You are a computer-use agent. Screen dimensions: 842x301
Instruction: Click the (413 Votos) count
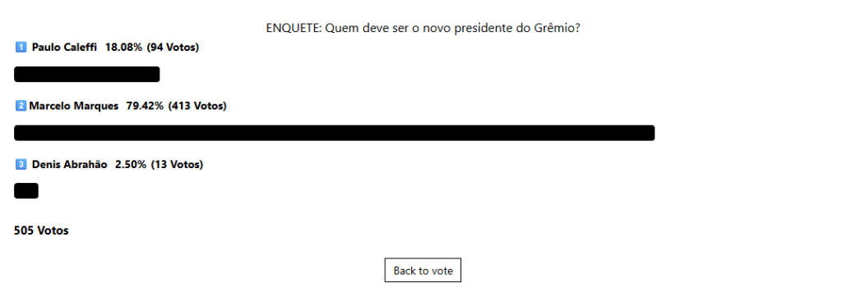197,106
